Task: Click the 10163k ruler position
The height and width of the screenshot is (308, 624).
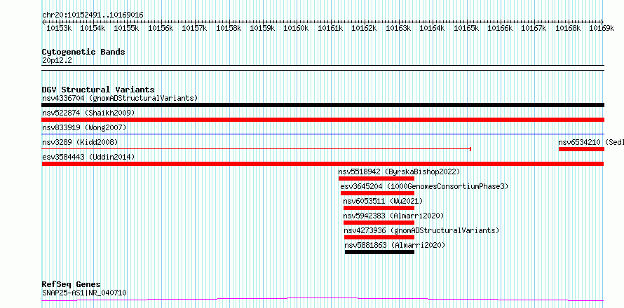Action: point(399,28)
